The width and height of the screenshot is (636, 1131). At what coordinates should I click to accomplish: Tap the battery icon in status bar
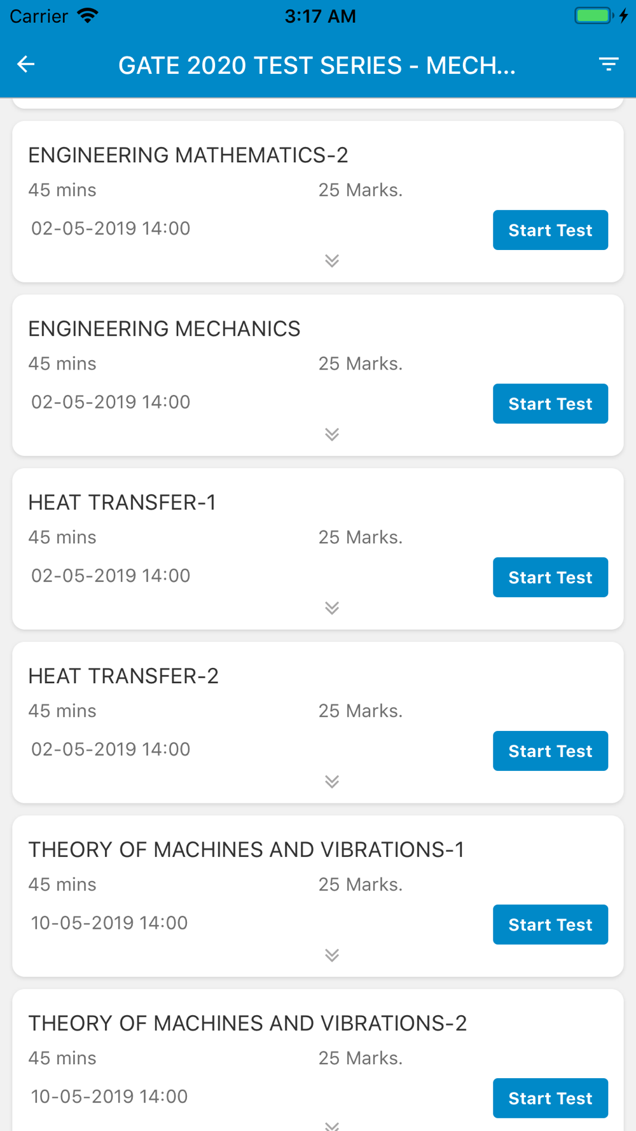pyautogui.click(x=593, y=16)
